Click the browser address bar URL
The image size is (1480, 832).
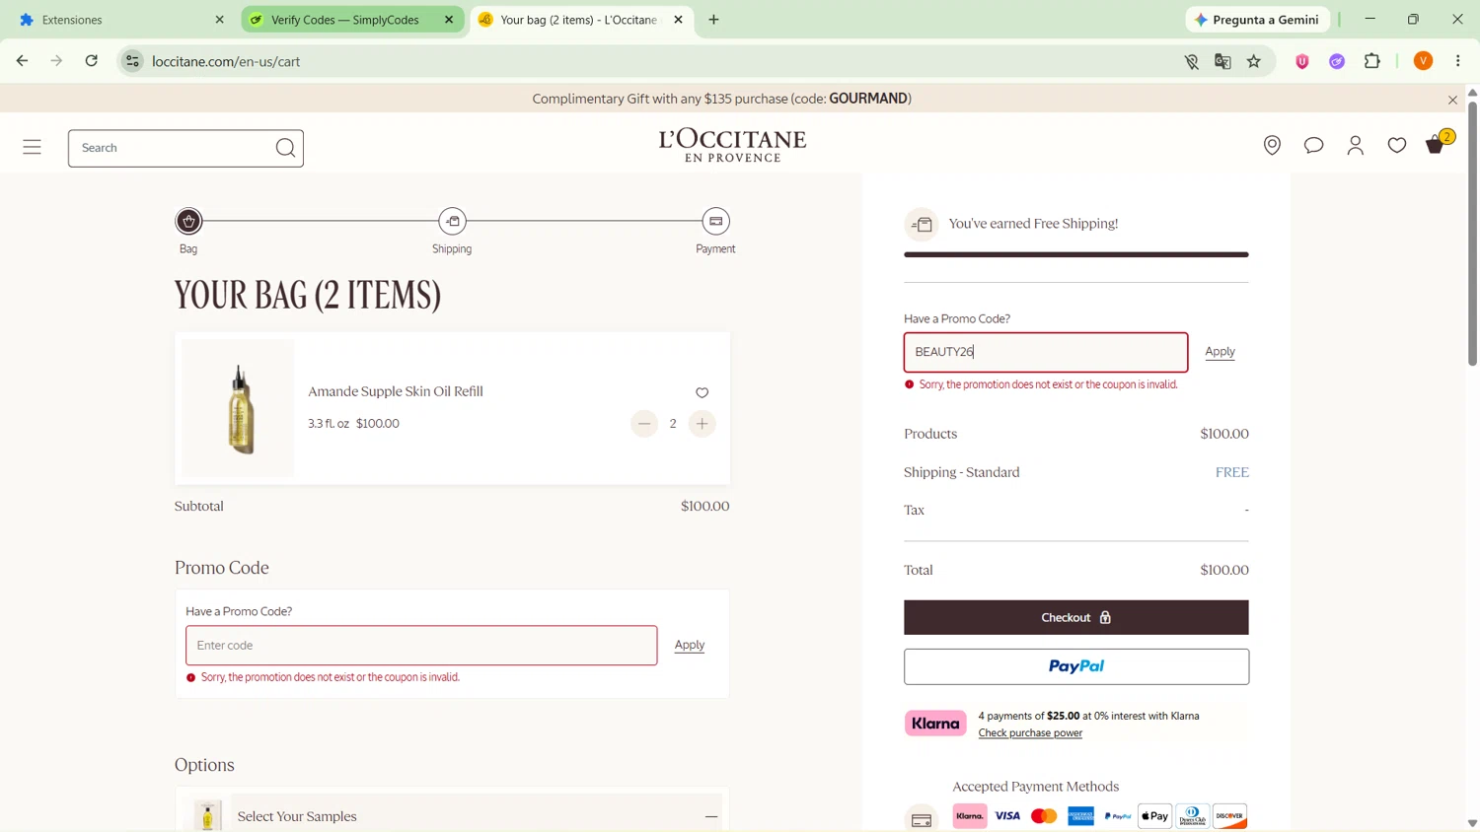[226, 61]
